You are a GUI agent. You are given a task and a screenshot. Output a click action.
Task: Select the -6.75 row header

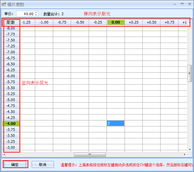[11, 58]
